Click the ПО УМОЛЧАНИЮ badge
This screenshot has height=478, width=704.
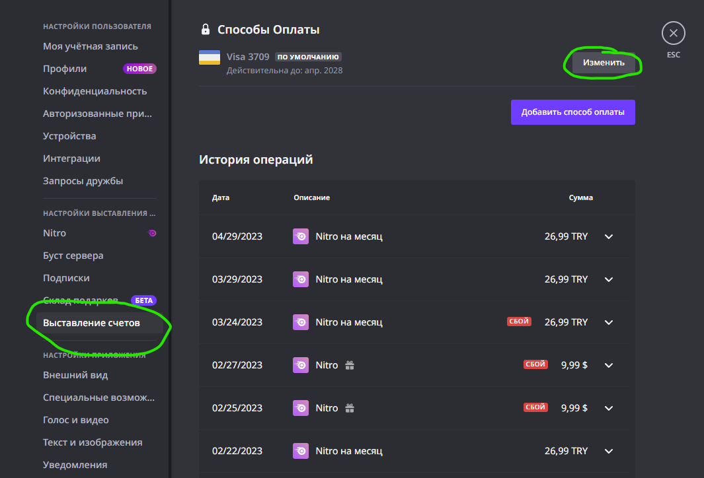[308, 57]
